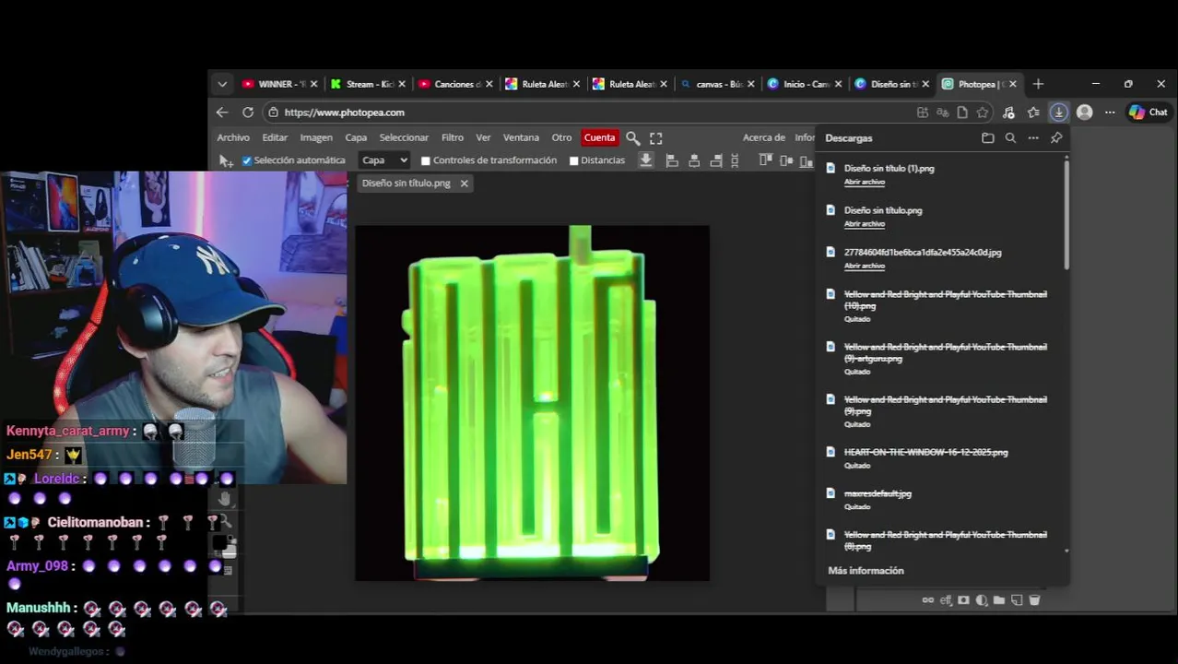Viewport: 1178px width, 664px height.
Task: Open a new browser tab with plus button
Action: 1038,84
